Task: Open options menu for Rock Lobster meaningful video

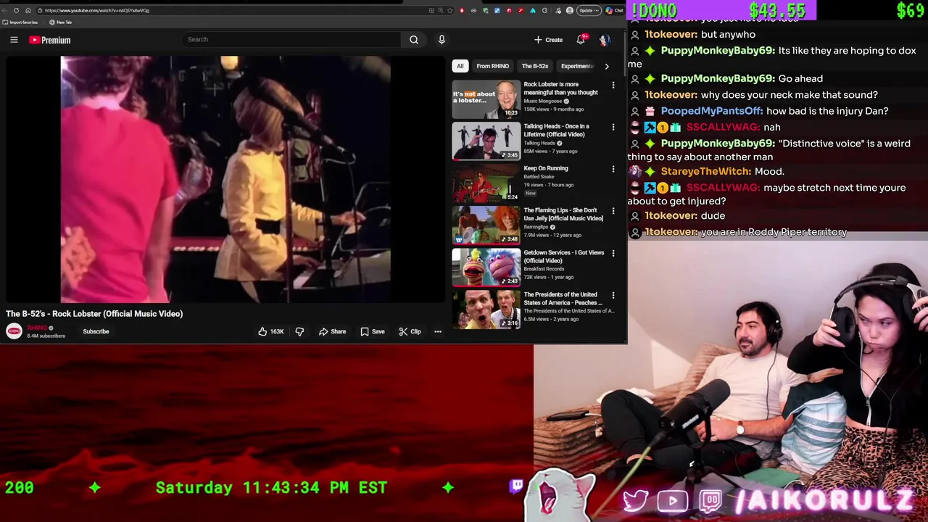Action: click(x=613, y=86)
